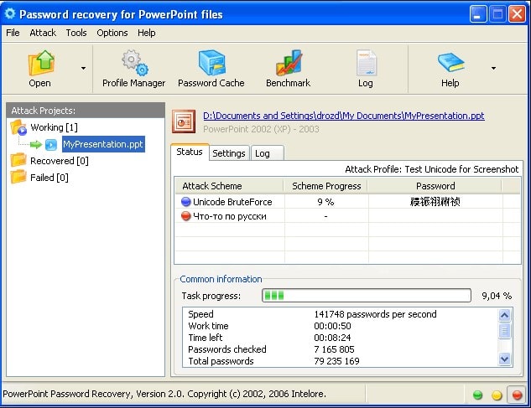Click the Speed row in common information
The height and width of the screenshot is (408, 531).
[x=341, y=314]
